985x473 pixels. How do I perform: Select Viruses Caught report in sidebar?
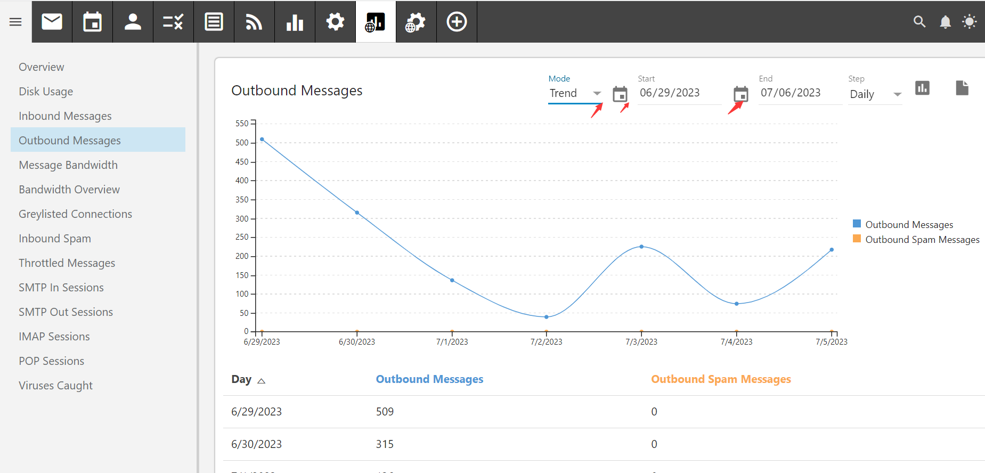55,386
